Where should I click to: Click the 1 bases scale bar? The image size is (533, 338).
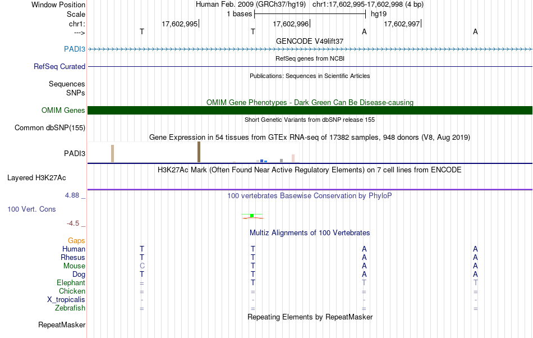click(310, 14)
